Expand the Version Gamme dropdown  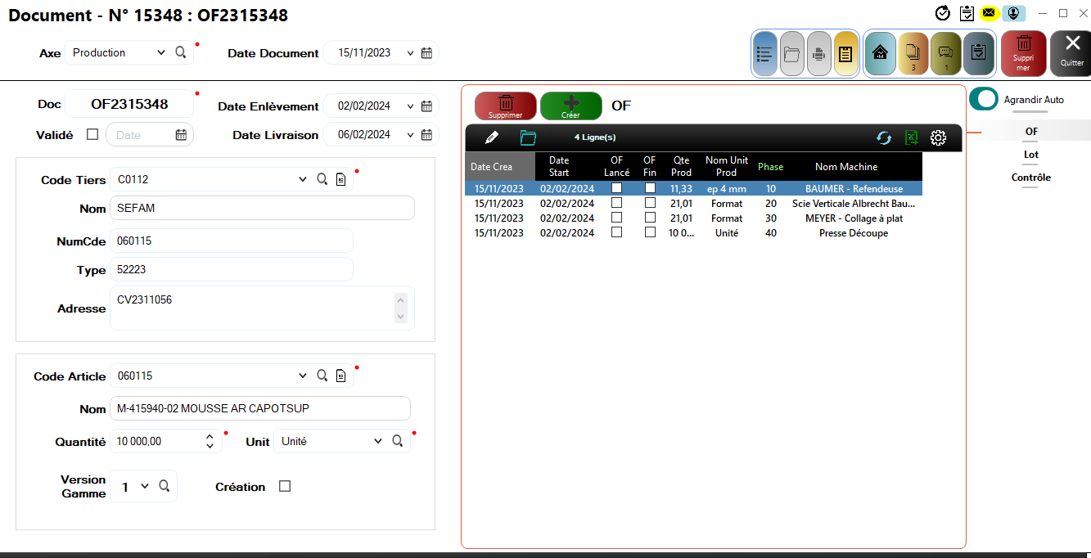[x=145, y=486]
